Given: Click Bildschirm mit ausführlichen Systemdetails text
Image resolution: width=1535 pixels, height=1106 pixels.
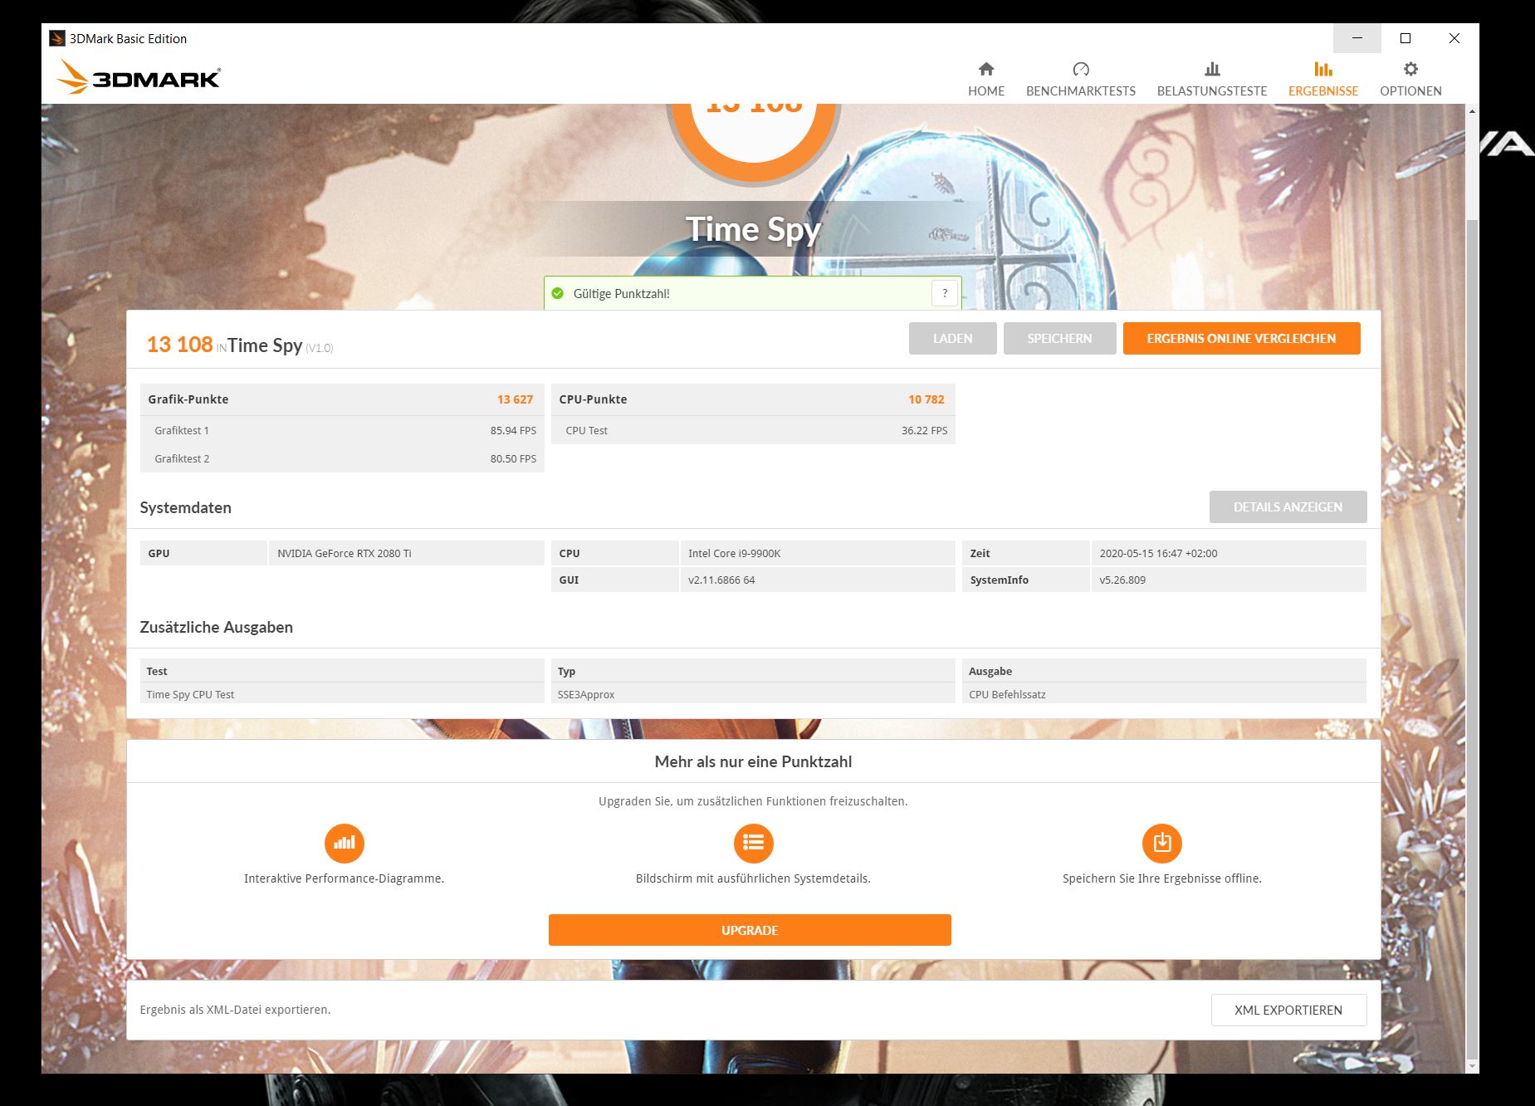Looking at the screenshot, I should 753,878.
